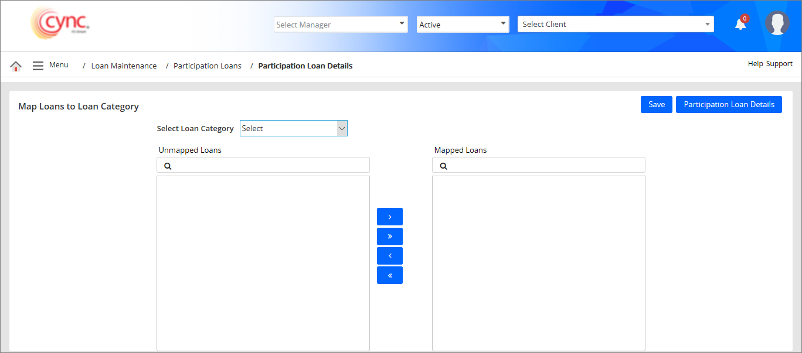Image resolution: width=802 pixels, height=353 pixels.
Task: Open the notifications bell
Action: pos(740,24)
